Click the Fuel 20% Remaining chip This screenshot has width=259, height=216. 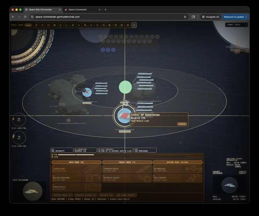[x=145, y=150]
